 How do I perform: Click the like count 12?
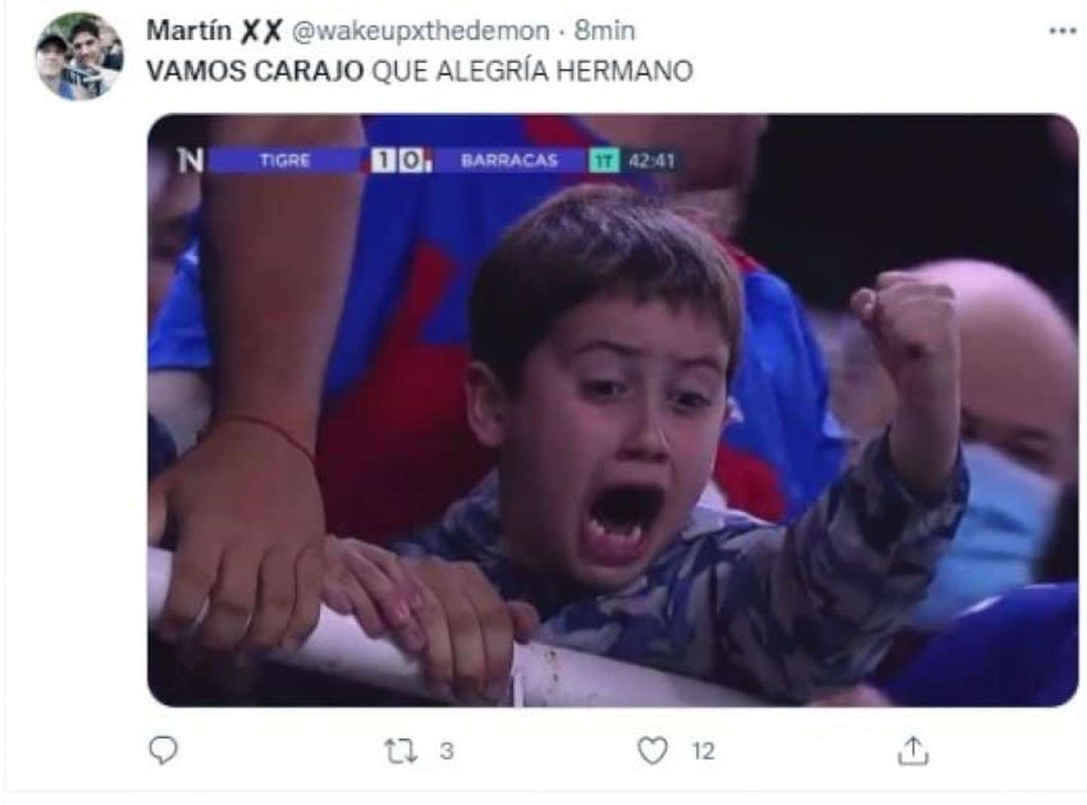703,751
